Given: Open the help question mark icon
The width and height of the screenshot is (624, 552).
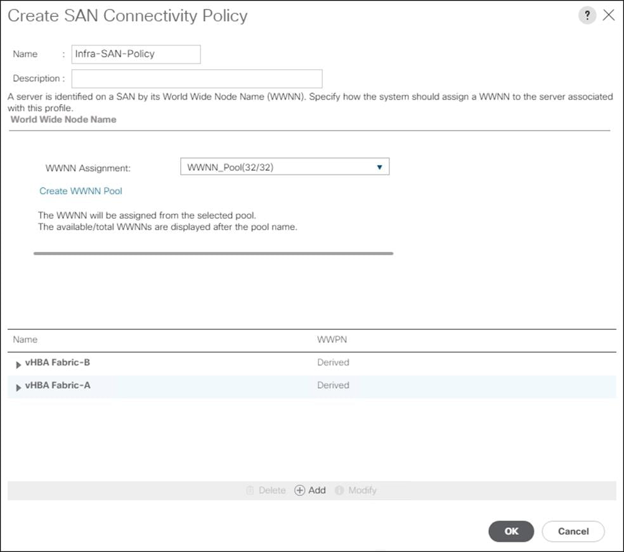Looking at the screenshot, I should pyautogui.click(x=587, y=15).
